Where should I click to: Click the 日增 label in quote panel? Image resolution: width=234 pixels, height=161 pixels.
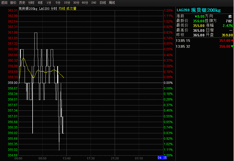(210, 30)
